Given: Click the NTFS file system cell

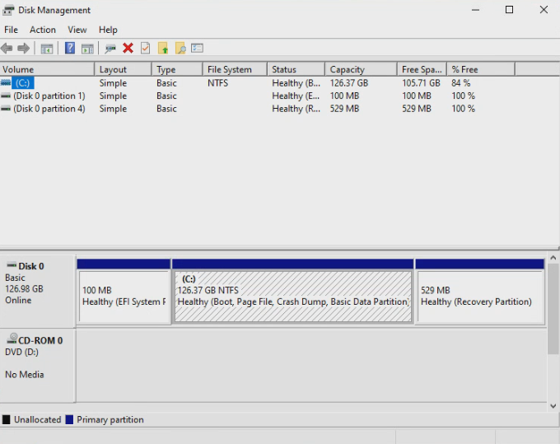Looking at the screenshot, I should click(218, 83).
